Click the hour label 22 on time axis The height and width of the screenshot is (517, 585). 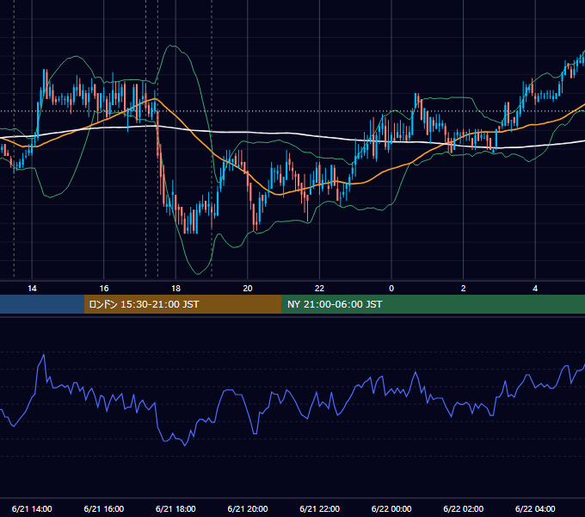pyautogui.click(x=319, y=289)
